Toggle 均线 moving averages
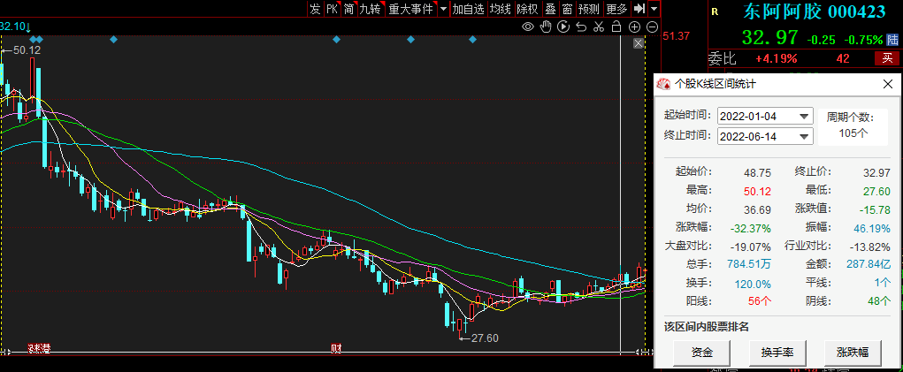903x372 pixels. [x=500, y=9]
